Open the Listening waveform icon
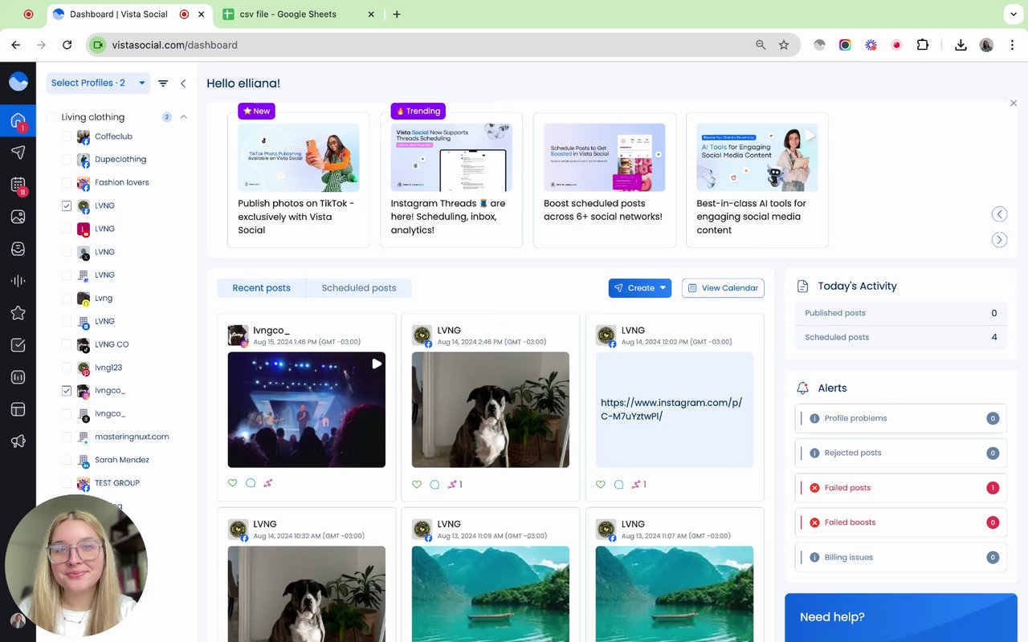Image resolution: width=1028 pixels, height=642 pixels. tap(18, 281)
